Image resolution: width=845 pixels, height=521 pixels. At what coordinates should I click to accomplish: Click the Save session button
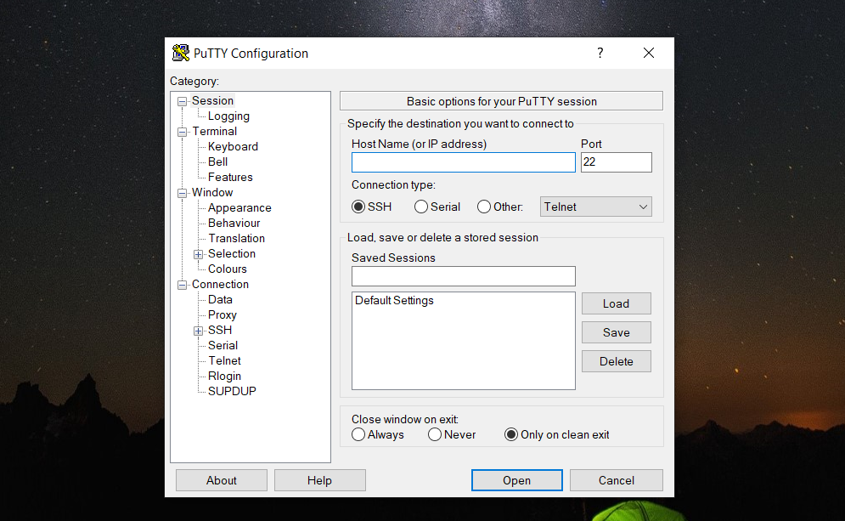click(617, 333)
